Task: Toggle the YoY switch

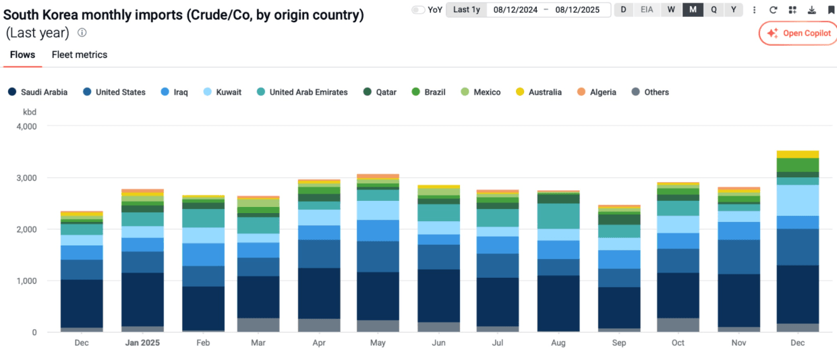Action: 418,10
